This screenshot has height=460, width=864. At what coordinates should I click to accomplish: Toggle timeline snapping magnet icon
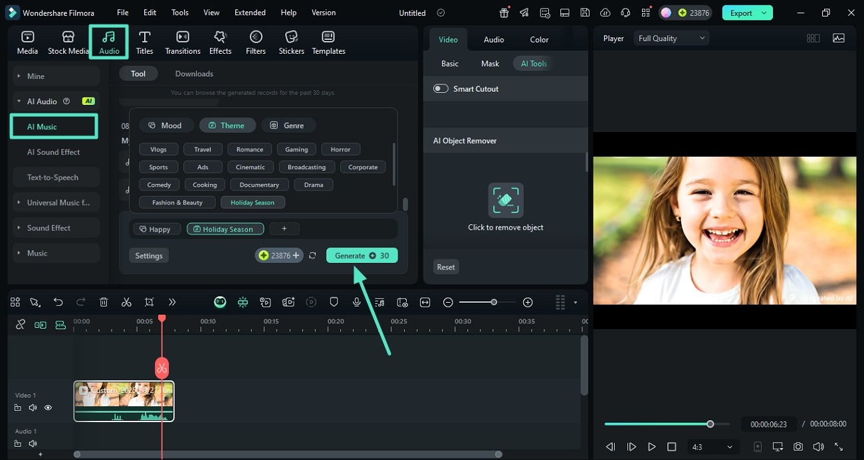(x=243, y=302)
